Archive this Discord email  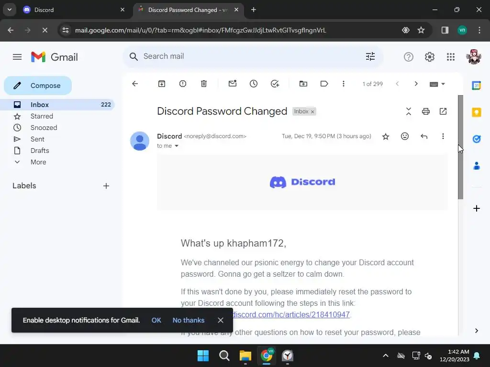click(x=162, y=84)
